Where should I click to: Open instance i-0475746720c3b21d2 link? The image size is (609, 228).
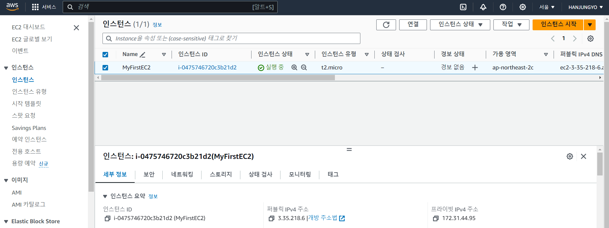coord(207,68)
